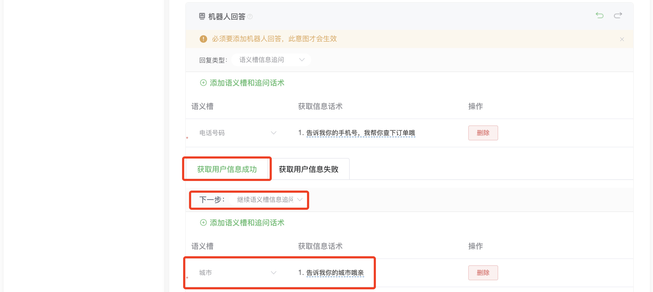Image resolution: width=653 pixels, height=292 pixels.
Task: Click the redo arrow icon
Action: coord(618,15)
